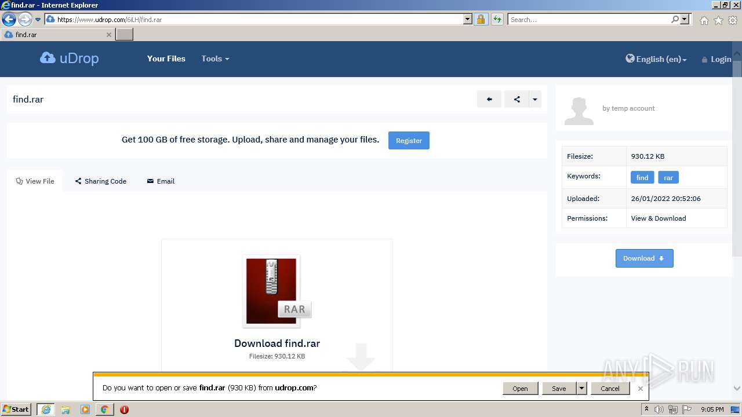The height and width of the screenshot is (417, 742).
Task: Expand the Tools menu
Action: point(215,58)
